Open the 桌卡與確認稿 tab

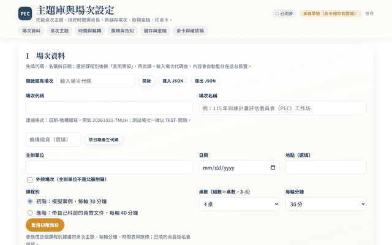[x=190, y=31]
